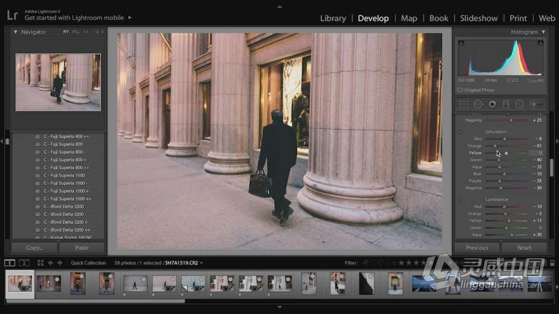Image resolution: width=559 pixels, height=314 pixels.
Task: Switch to the Library module
Action: tap(333, 18)
